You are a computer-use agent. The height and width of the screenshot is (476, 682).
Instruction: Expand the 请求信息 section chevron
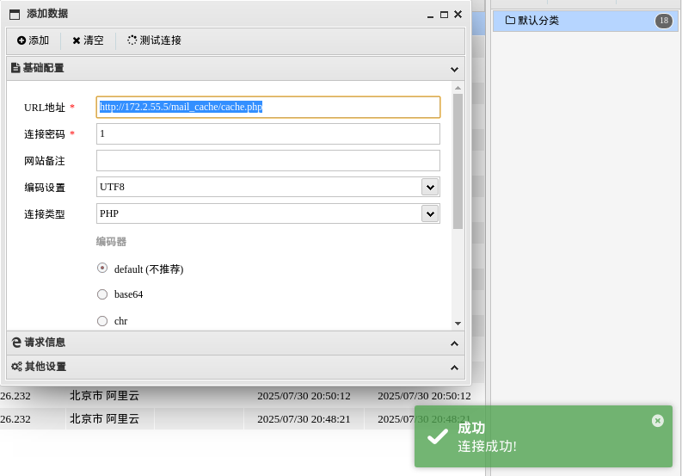(x=454, y=343)
